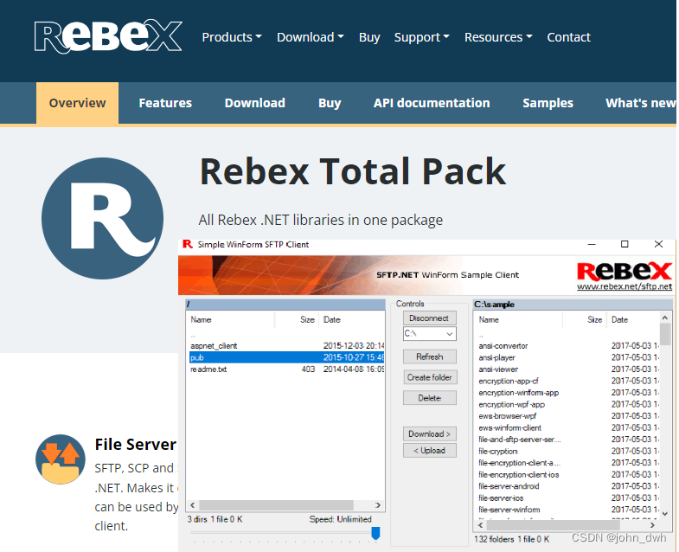The image size is (679, 552).
Task: Click the File Server folder arrows icon
Action: coord(61,459)
